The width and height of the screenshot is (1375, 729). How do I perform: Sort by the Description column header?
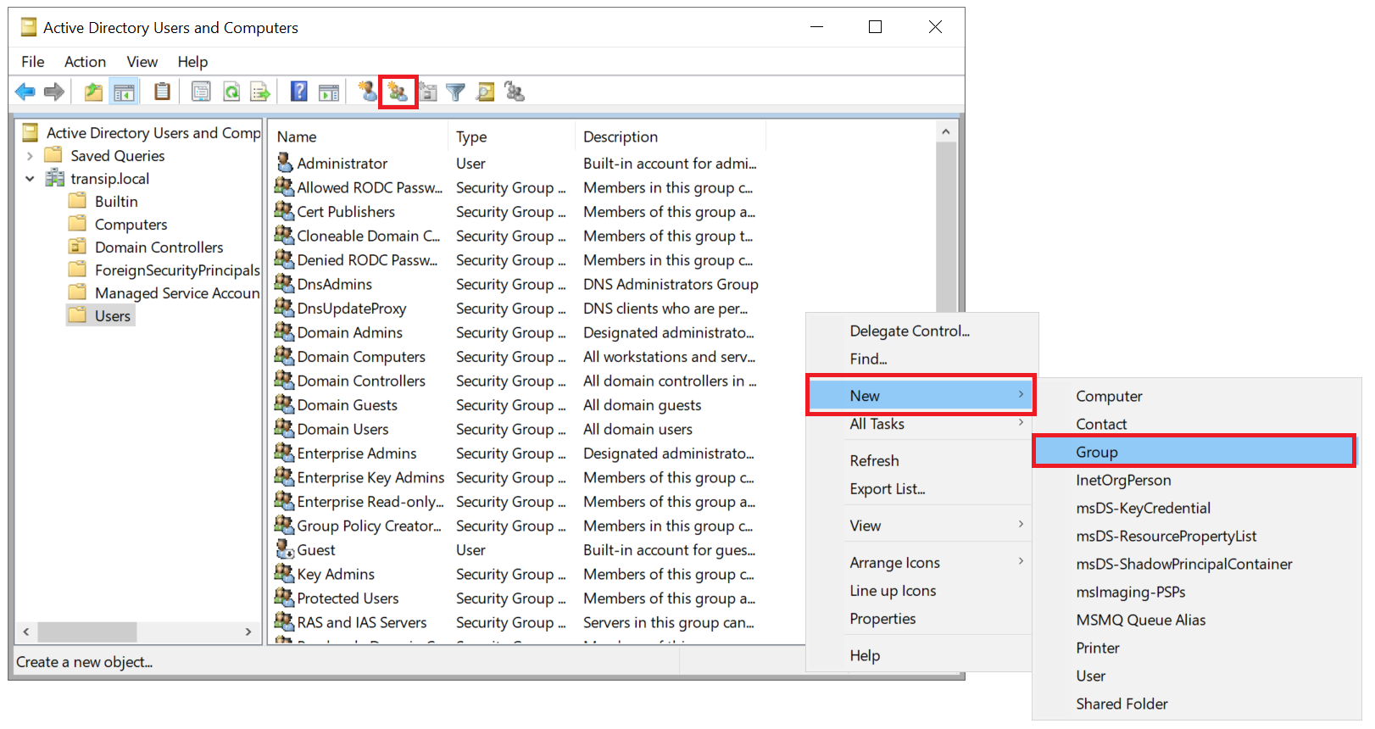[x=671, y=136]
